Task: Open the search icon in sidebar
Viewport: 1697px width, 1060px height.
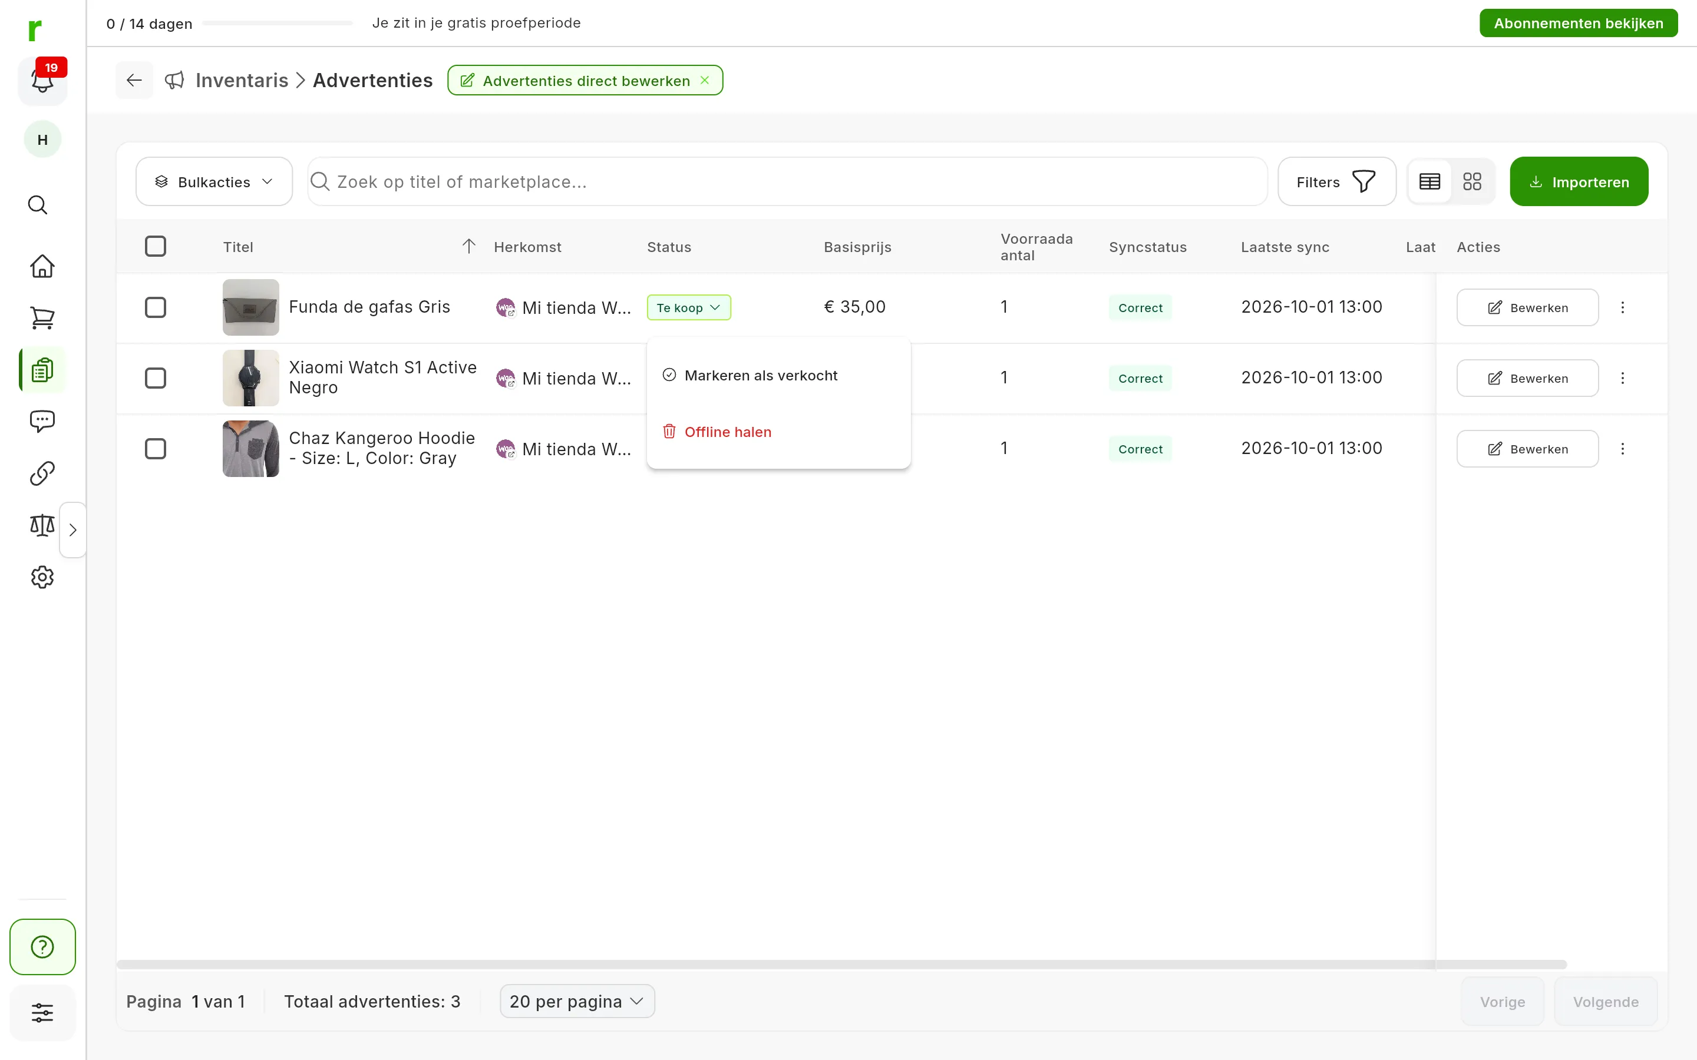Action: 38,205
